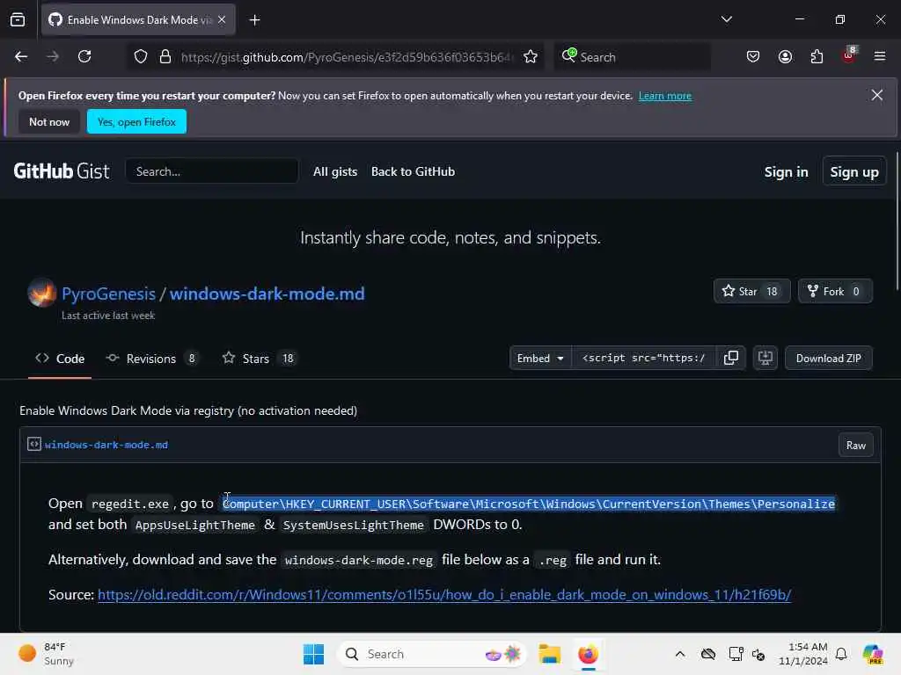
Task: Open the Firefox hamburger menu
Action: [x=880, y=56]
